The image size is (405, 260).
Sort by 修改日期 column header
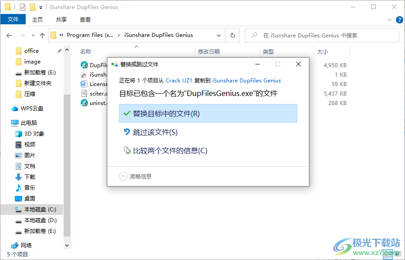coord(209,51)
